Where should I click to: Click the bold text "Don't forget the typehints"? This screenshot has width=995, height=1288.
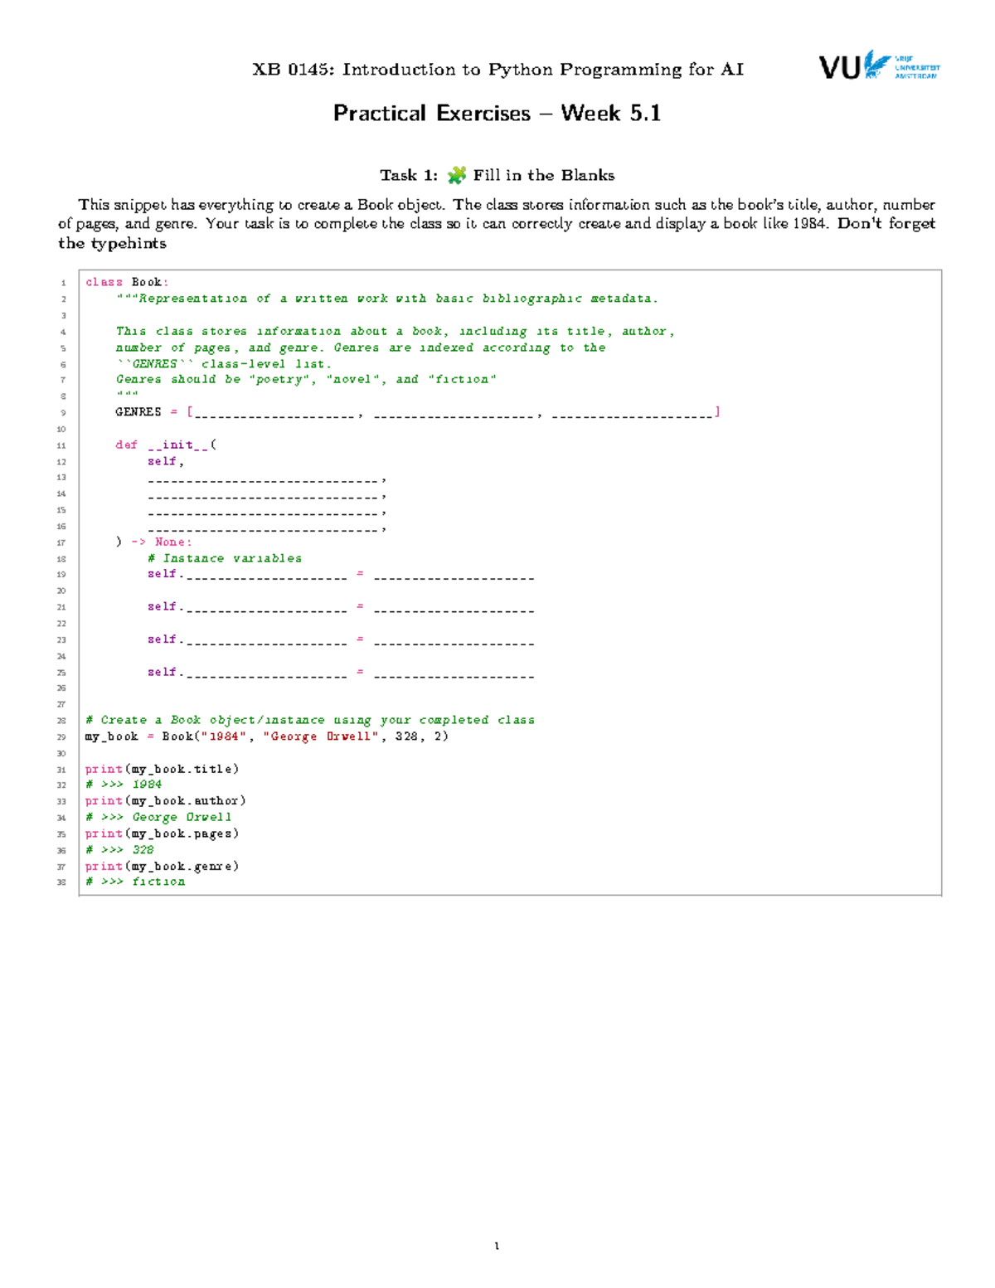tap(497, 233)
